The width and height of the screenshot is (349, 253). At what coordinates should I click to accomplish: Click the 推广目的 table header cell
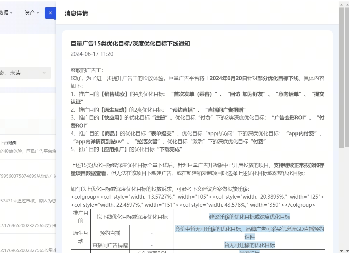click(80, 217)
